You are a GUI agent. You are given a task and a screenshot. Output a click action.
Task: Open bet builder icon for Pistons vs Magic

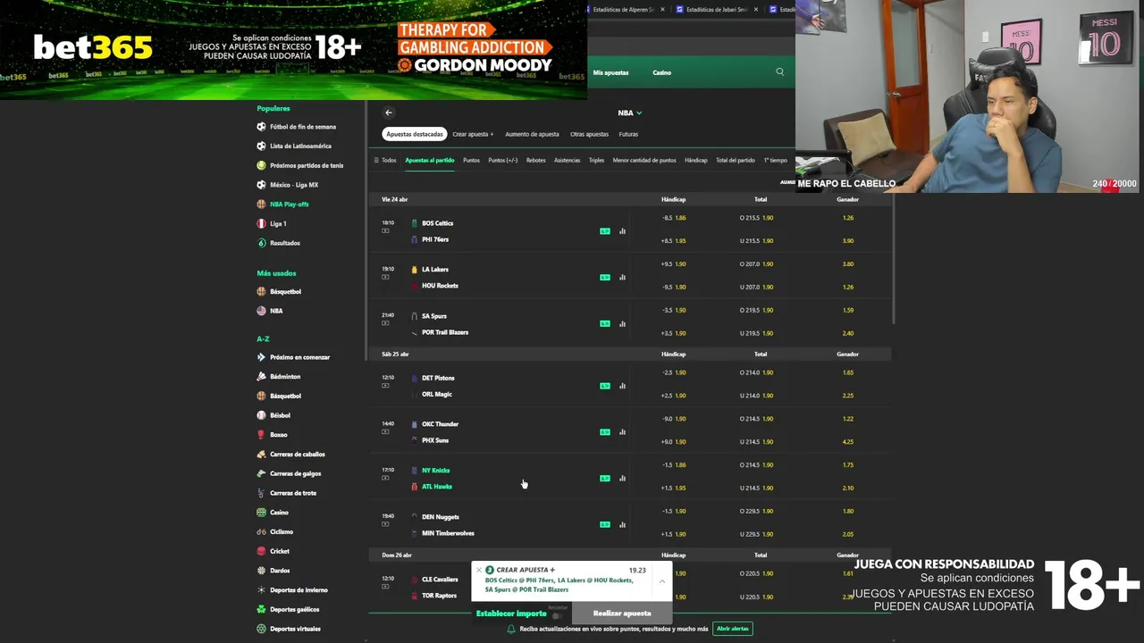point(605,386)
